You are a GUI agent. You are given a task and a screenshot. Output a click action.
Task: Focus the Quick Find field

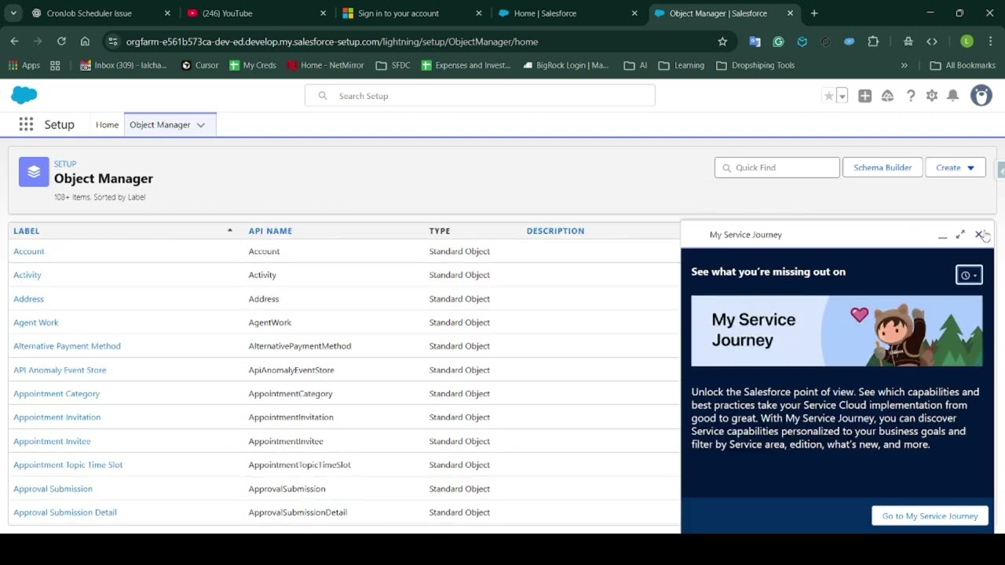777,167
